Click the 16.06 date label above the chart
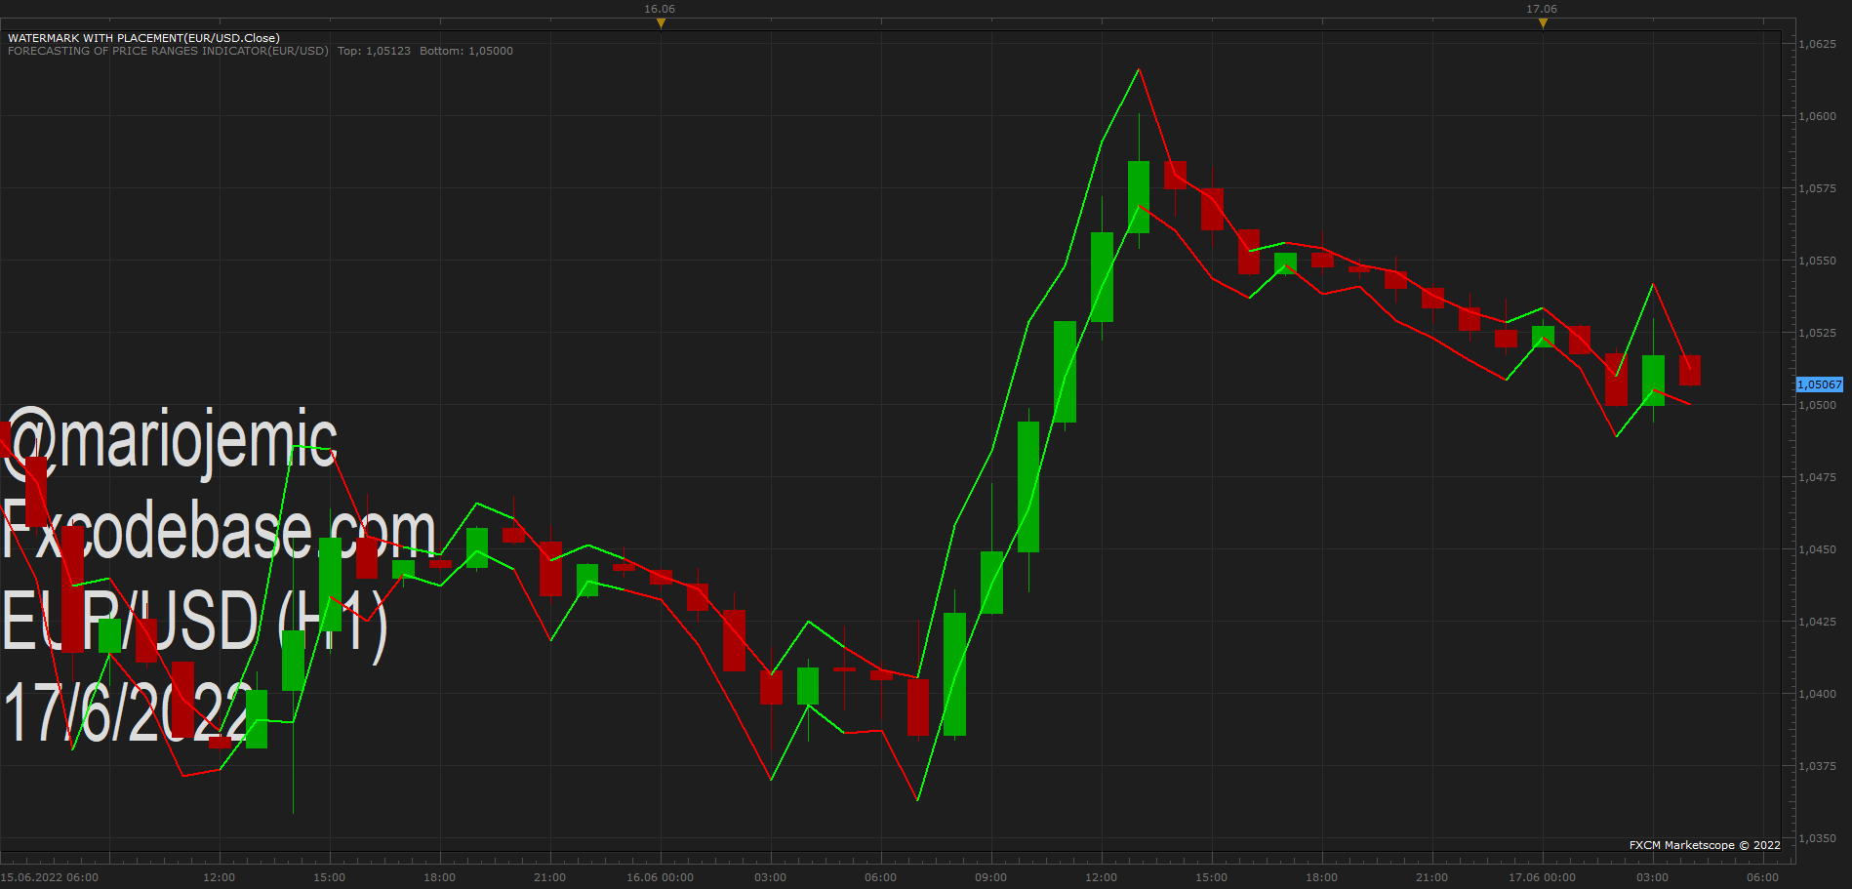1852x889 pixels. (x=660, y=9)
